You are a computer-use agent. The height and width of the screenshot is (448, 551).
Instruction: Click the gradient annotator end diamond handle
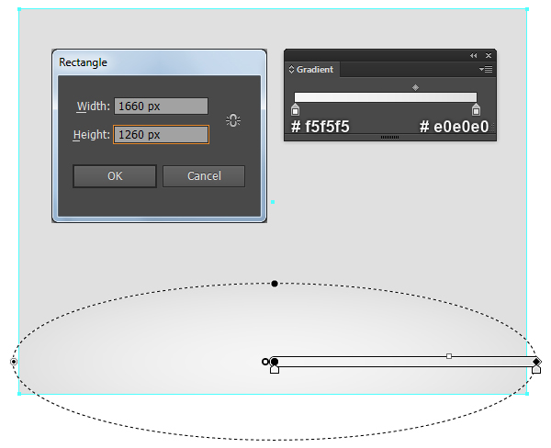(536, 362)
